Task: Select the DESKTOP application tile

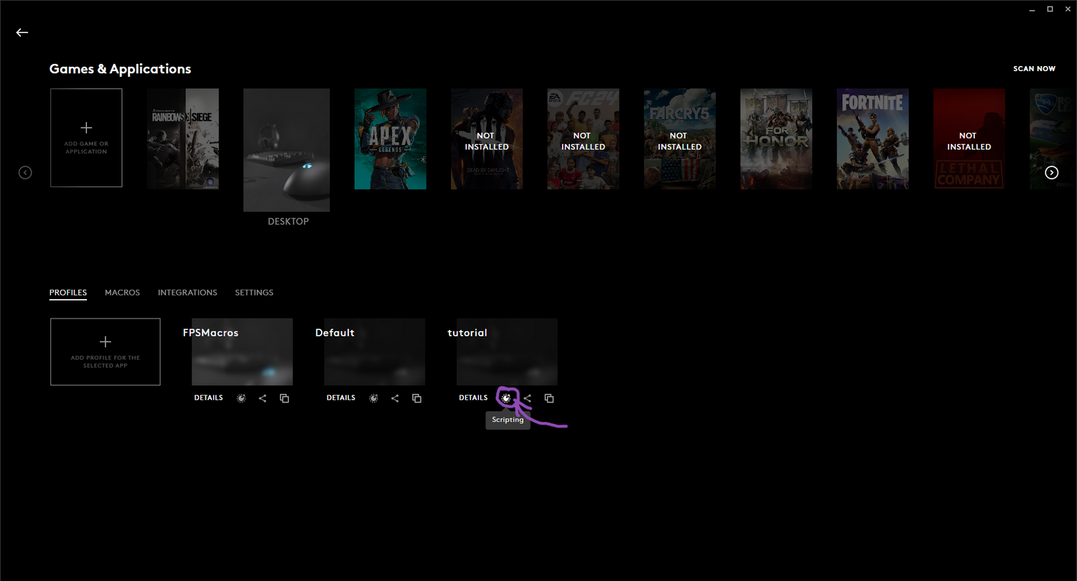Action: pos(286,150)
